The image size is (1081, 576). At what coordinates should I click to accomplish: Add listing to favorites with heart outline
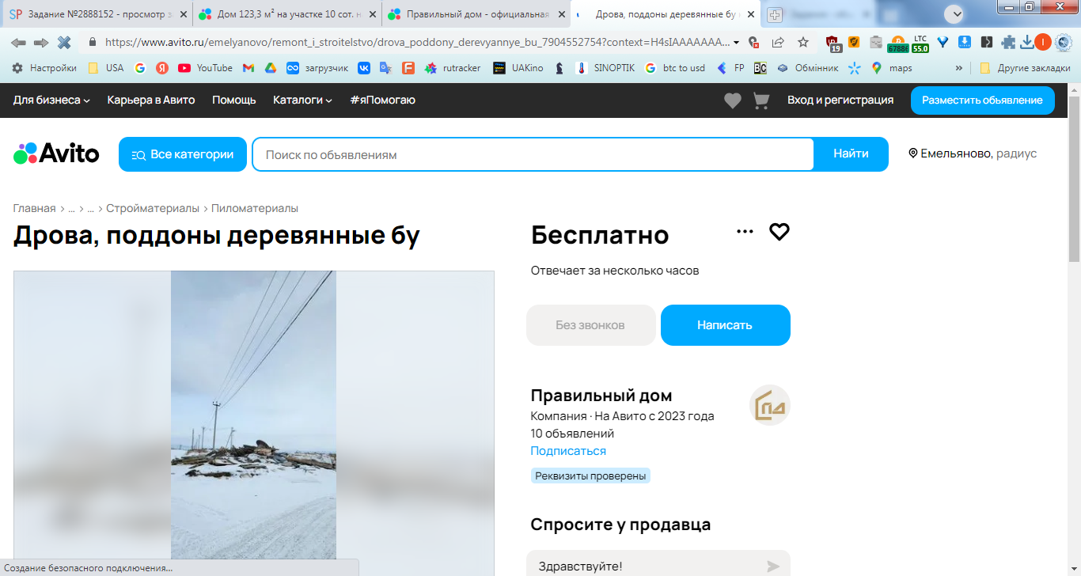(779, 232)
